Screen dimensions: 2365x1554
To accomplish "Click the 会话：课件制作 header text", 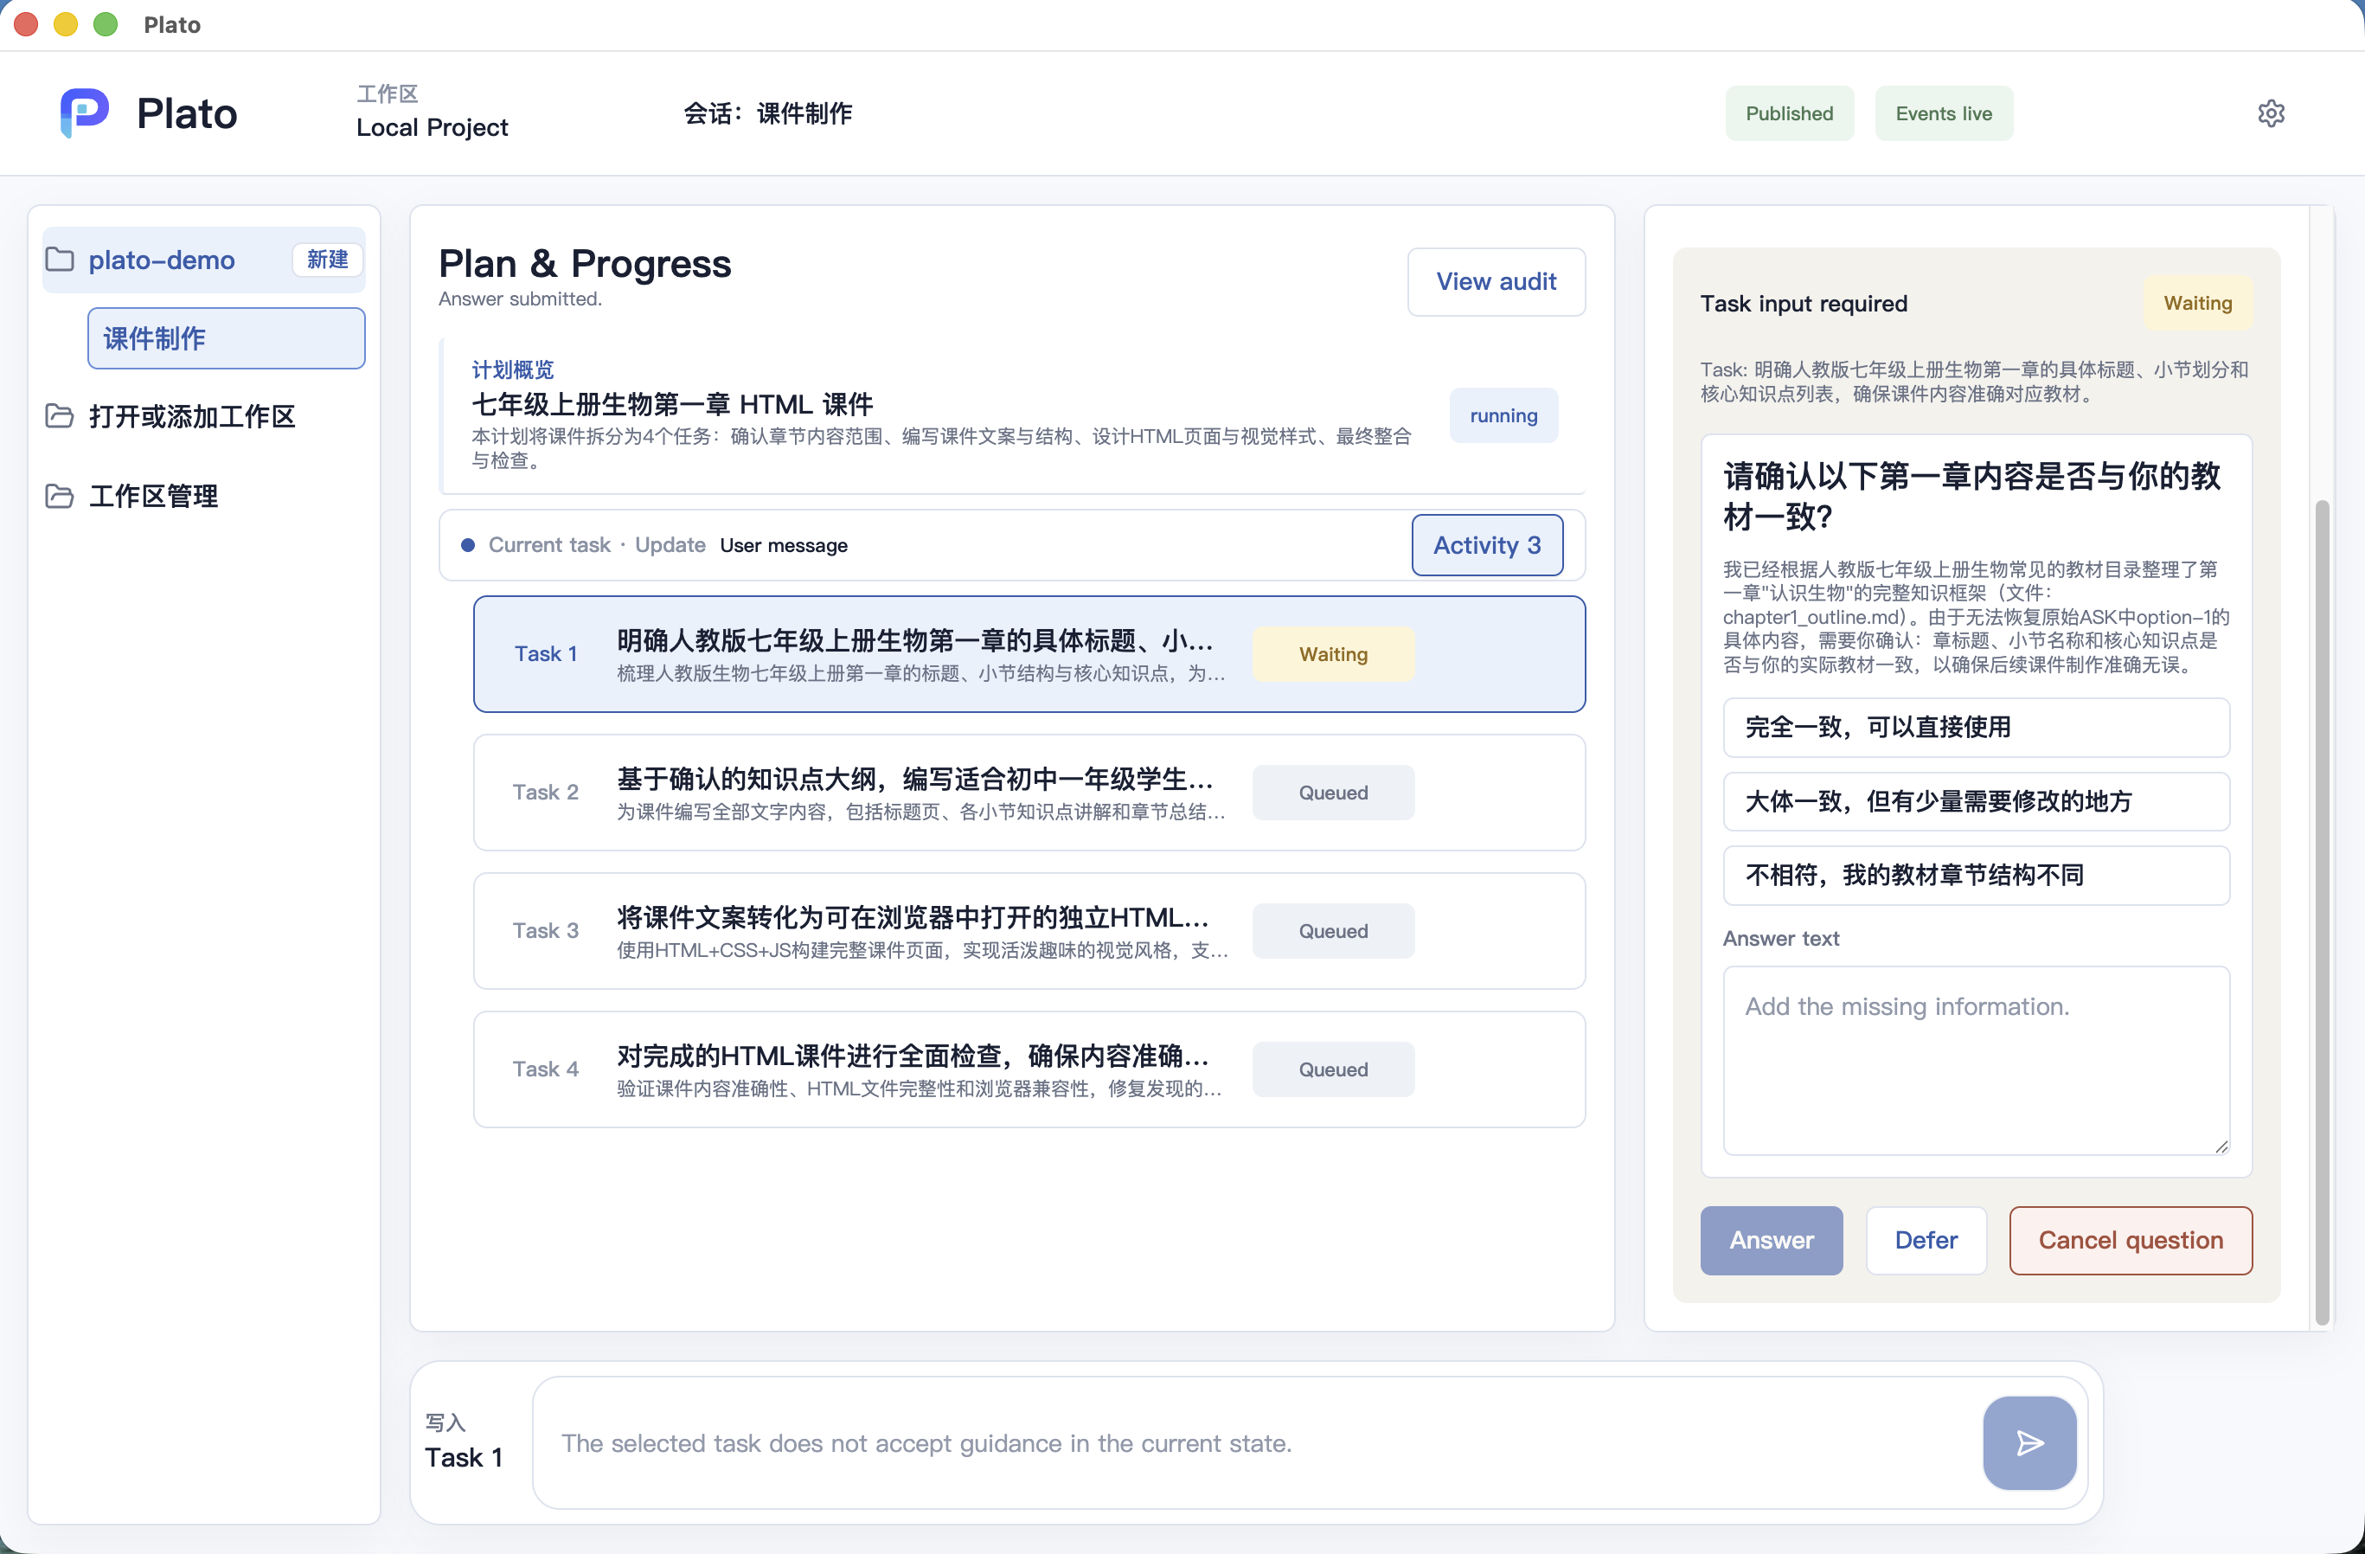I will click(767, 113).
